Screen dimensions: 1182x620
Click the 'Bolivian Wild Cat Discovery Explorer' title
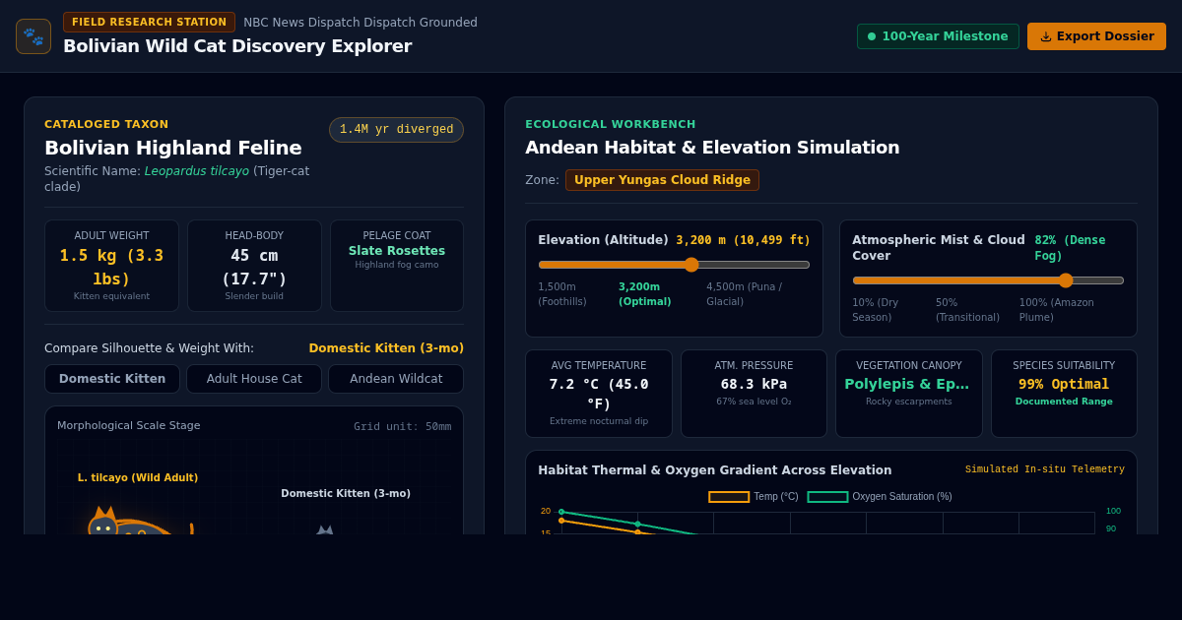237,46
